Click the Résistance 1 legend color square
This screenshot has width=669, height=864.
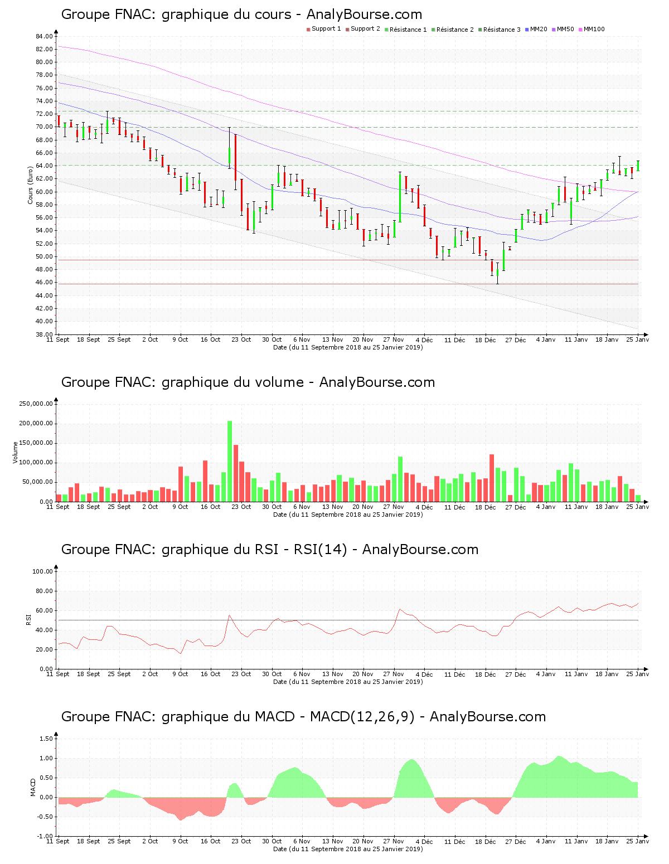386,30
